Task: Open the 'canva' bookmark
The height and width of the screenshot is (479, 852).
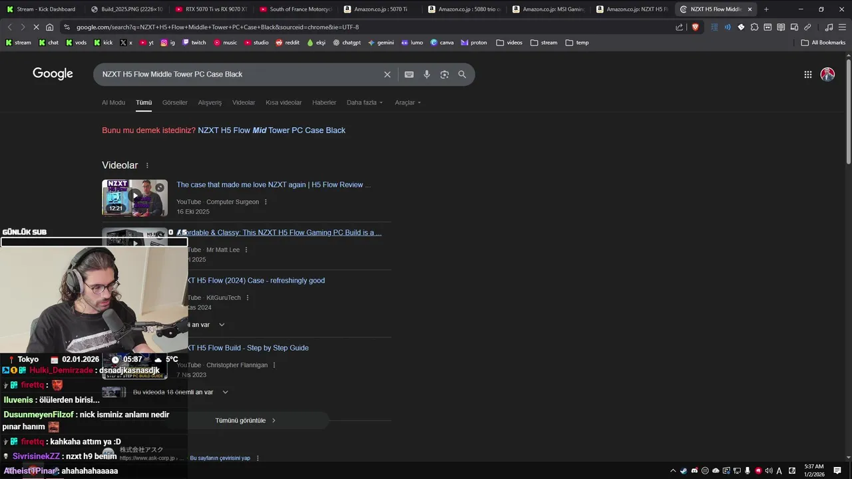Action: pyautogui.click(x=442, y=43)
